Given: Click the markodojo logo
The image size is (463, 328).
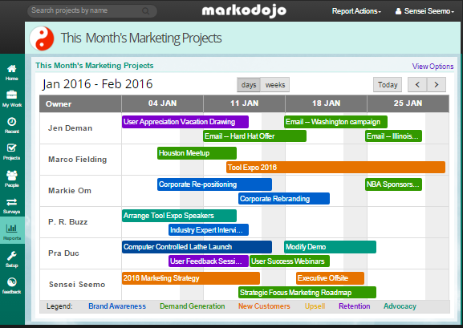Looking at the screenshot, I should click(244, 11).
